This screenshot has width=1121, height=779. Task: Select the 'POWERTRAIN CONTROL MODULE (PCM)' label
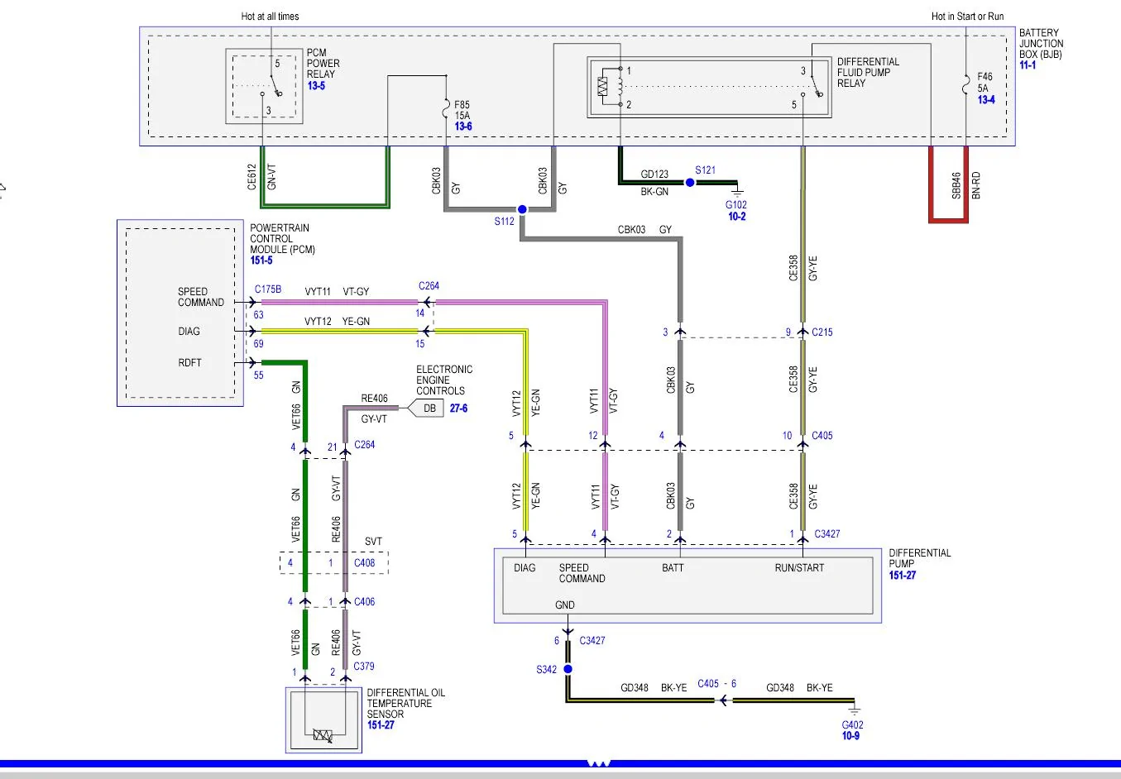coord(282,239)
